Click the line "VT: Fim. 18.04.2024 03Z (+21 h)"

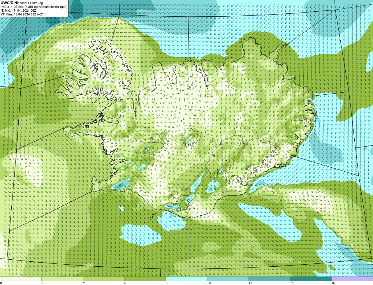(x=24, y=14)
